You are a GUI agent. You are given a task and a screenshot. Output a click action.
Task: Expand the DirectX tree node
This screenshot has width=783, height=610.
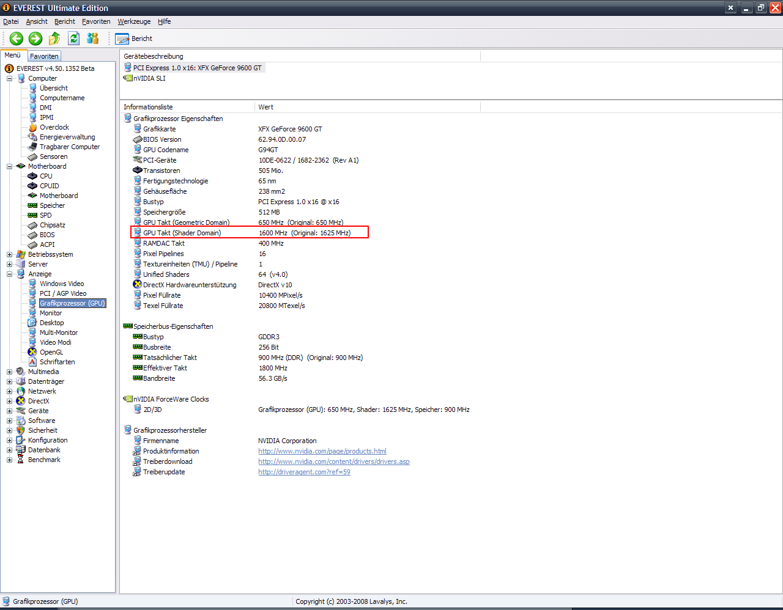pos(9,401)
